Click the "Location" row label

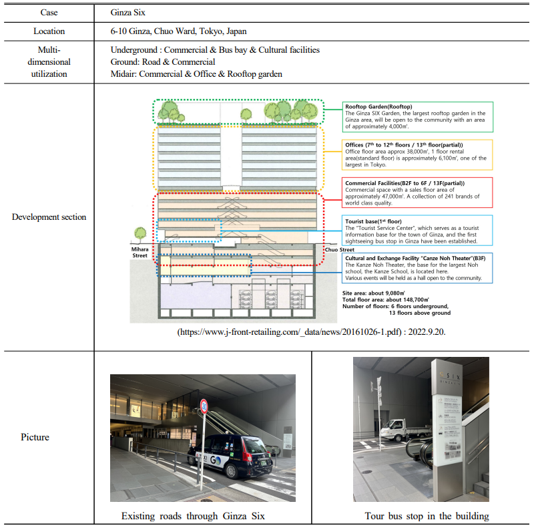[x=49, y=31]
